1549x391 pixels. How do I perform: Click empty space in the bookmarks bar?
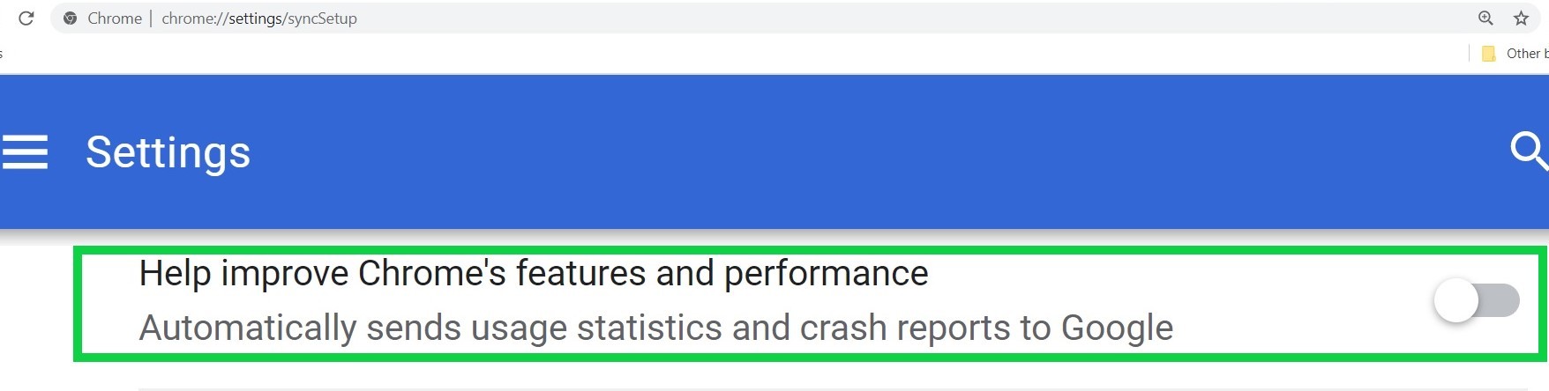(706, 54)
